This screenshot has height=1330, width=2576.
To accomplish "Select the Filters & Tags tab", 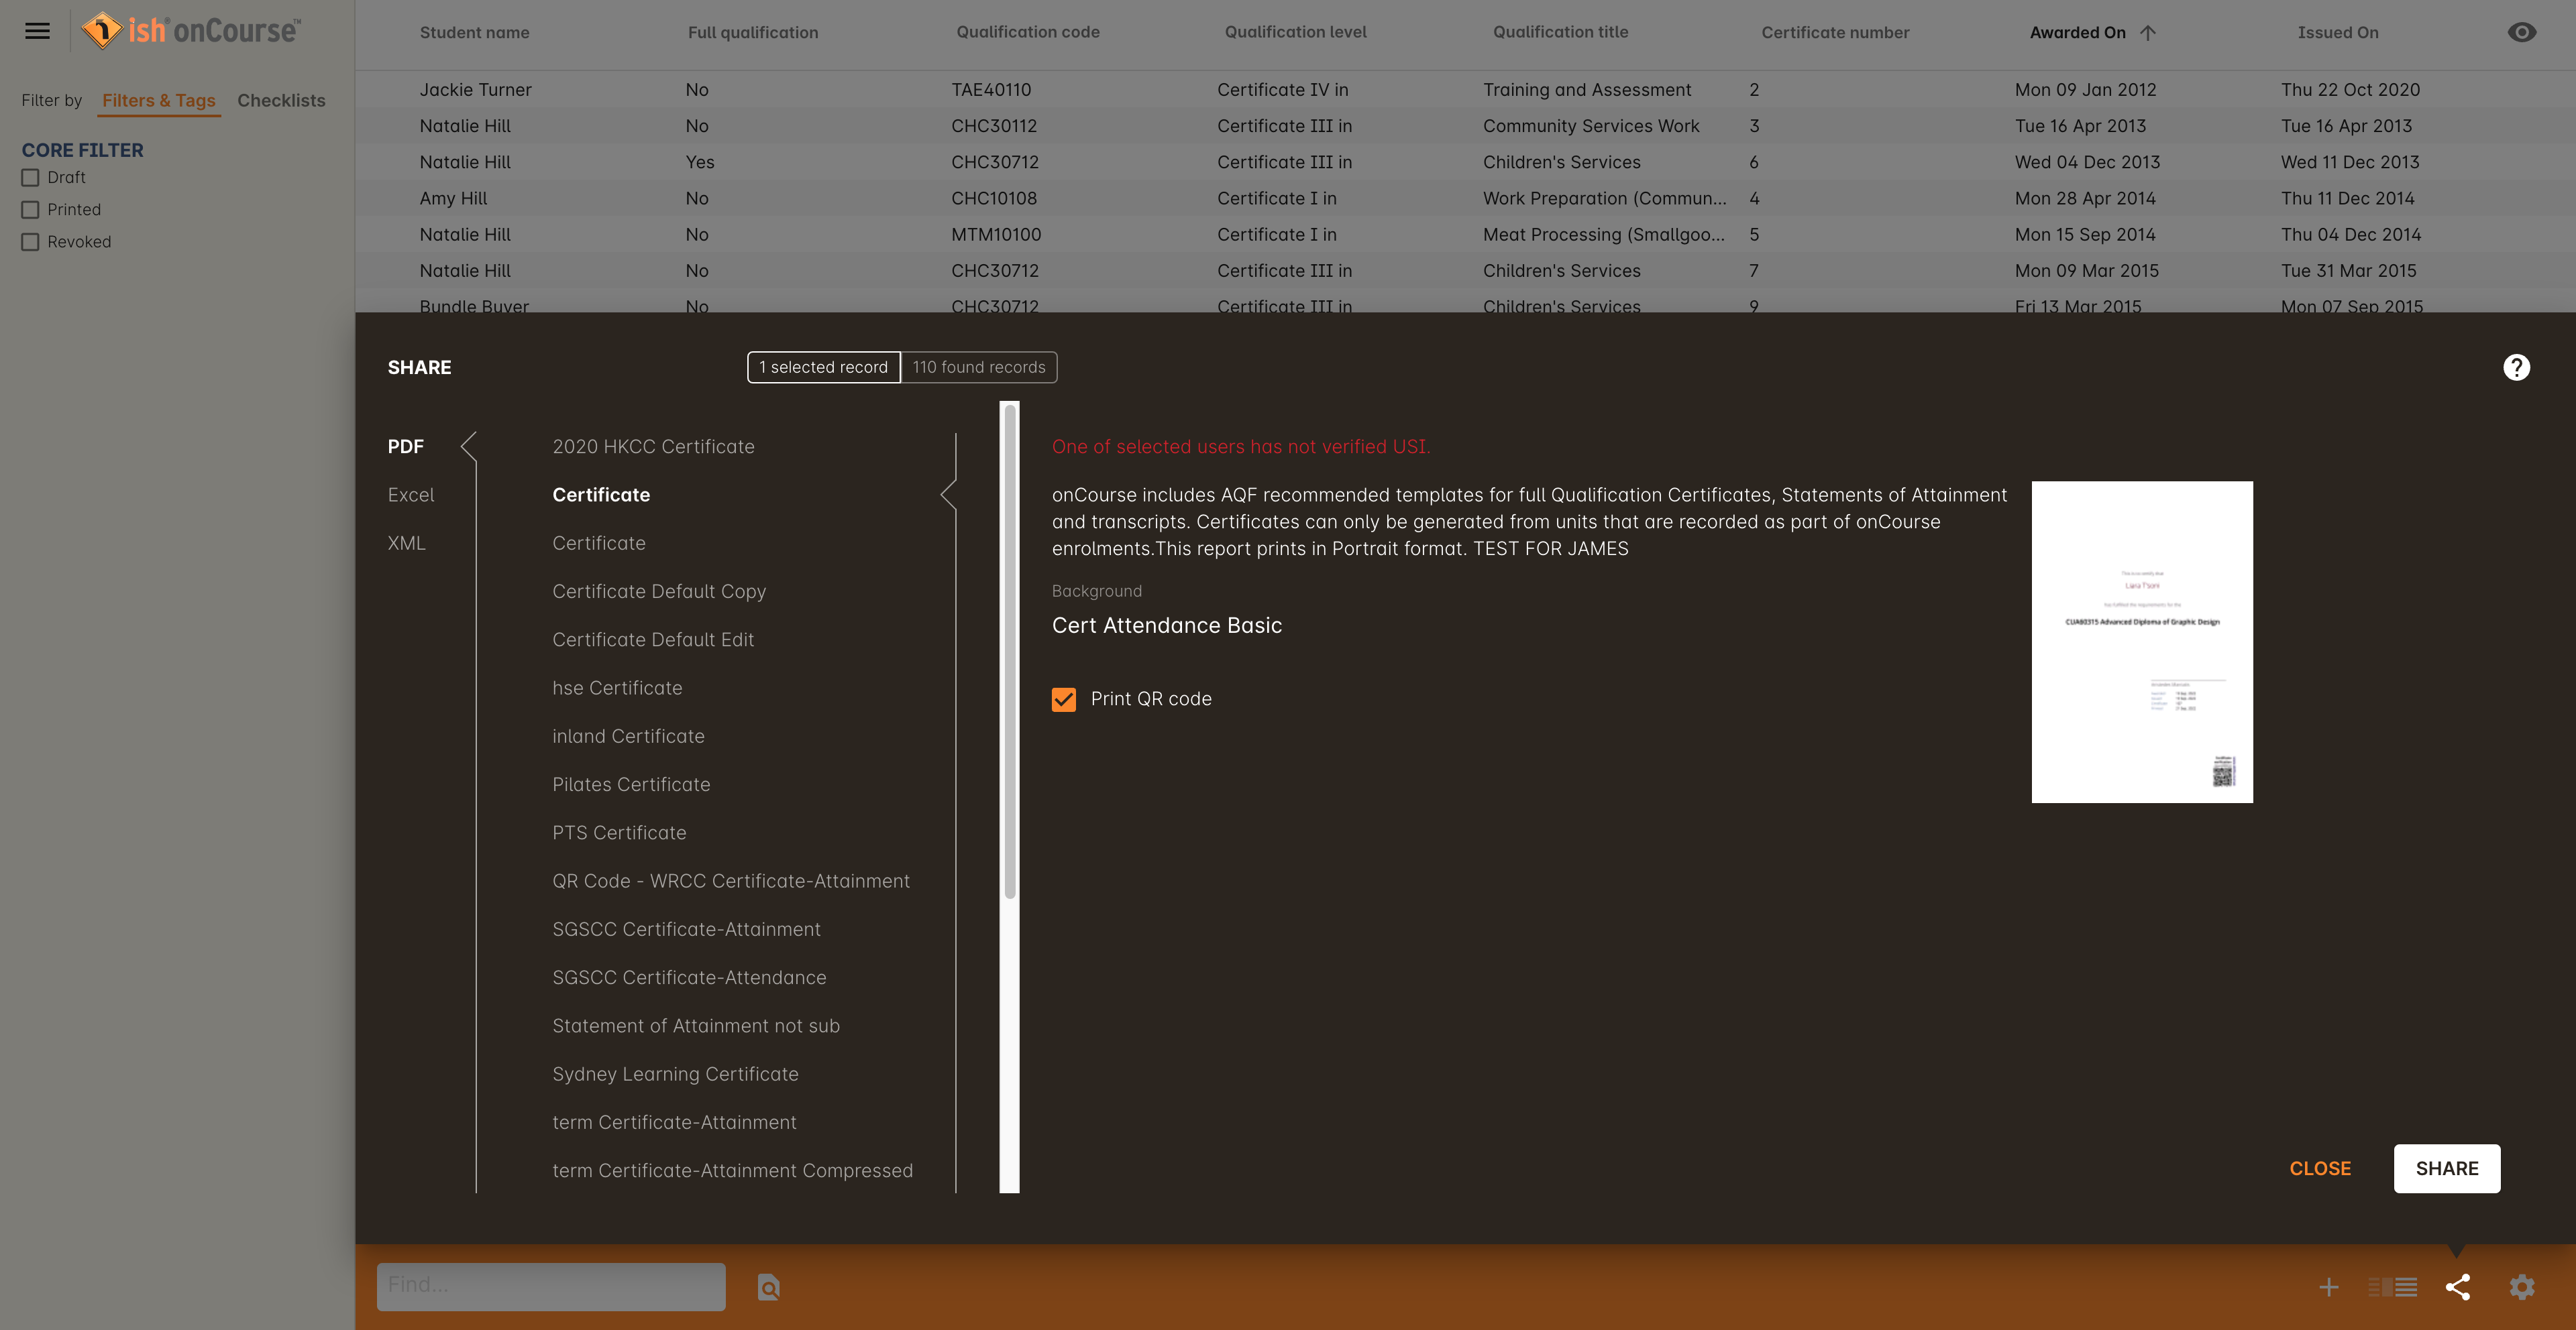I will 156,100.
